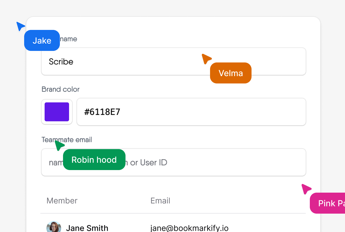Viewport: 345px width, 232px height.
Task: Click the green Robin hood cursor label
Action: [94, 160]
